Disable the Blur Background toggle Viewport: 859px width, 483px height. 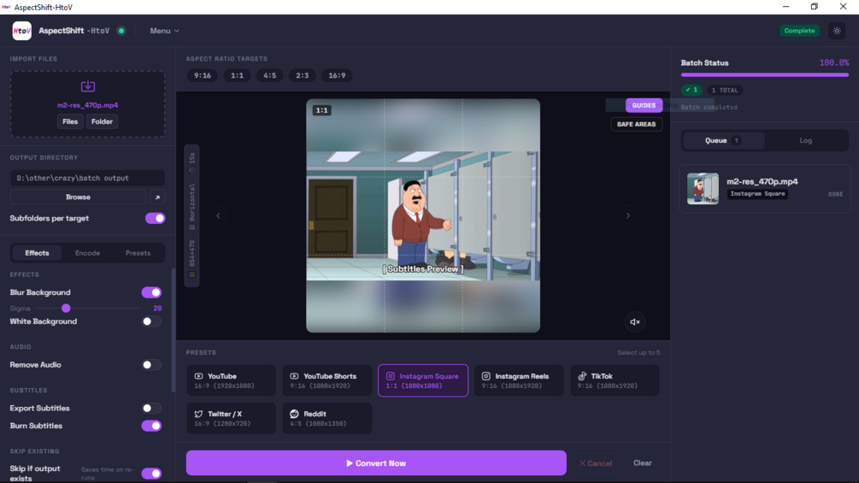tap(151, 292)
